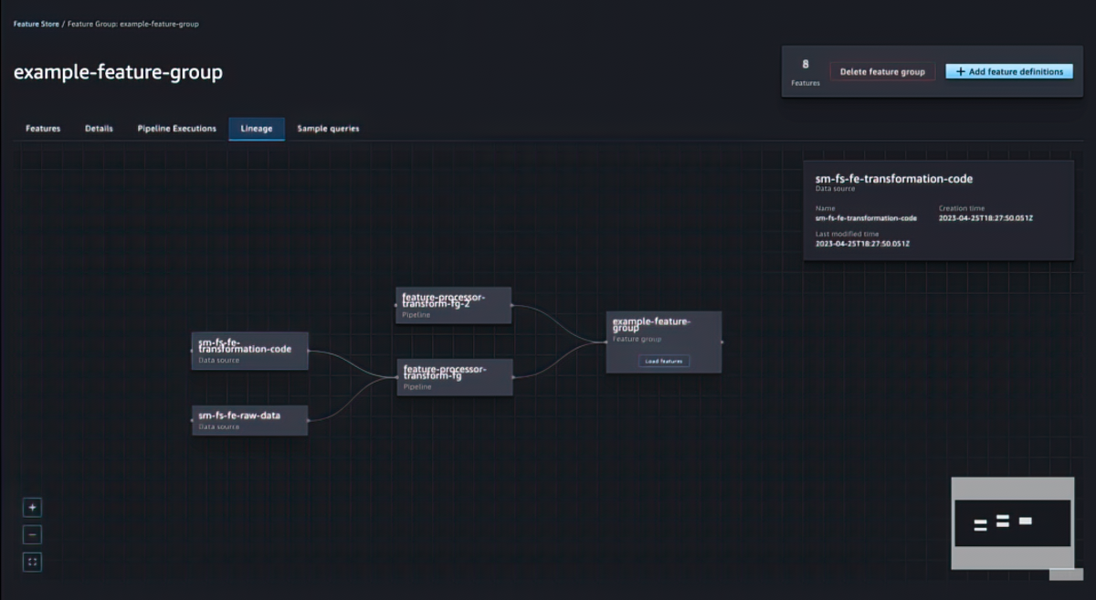This screenshot has width=1096, height=600.
Task: Open the Features tab
Action: tap(43, 129)
